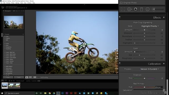Screen dimensions: 169x95
Task: Open the Settings menu
Action: (17, 3)
